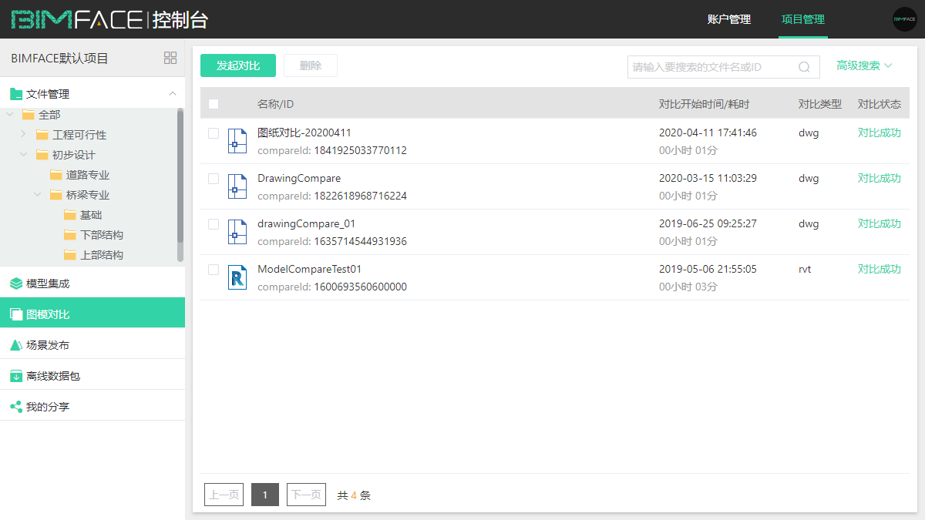Check the box for 图纸对比-20200411
925x520 pixels.
pyautogui.click(x=214, y=133)
